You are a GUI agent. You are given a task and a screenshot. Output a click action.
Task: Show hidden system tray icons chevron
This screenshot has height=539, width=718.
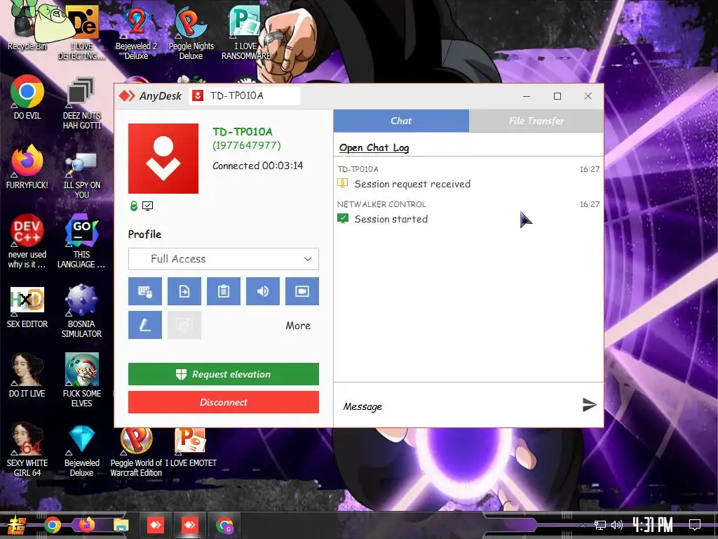[x=583, y=525]
